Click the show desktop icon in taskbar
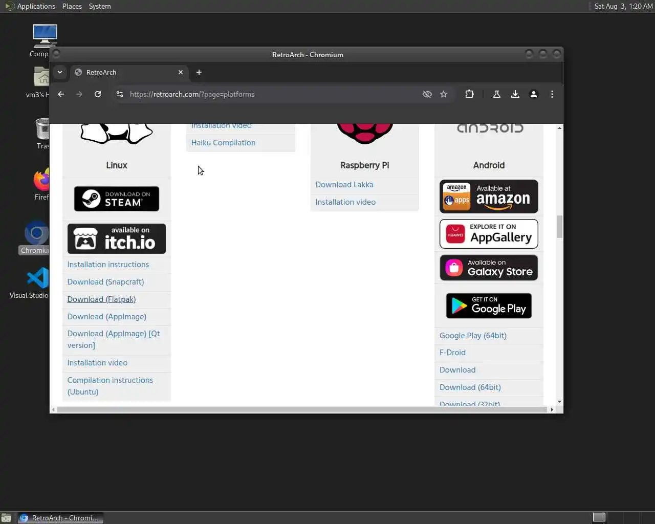 pos(6,518)
